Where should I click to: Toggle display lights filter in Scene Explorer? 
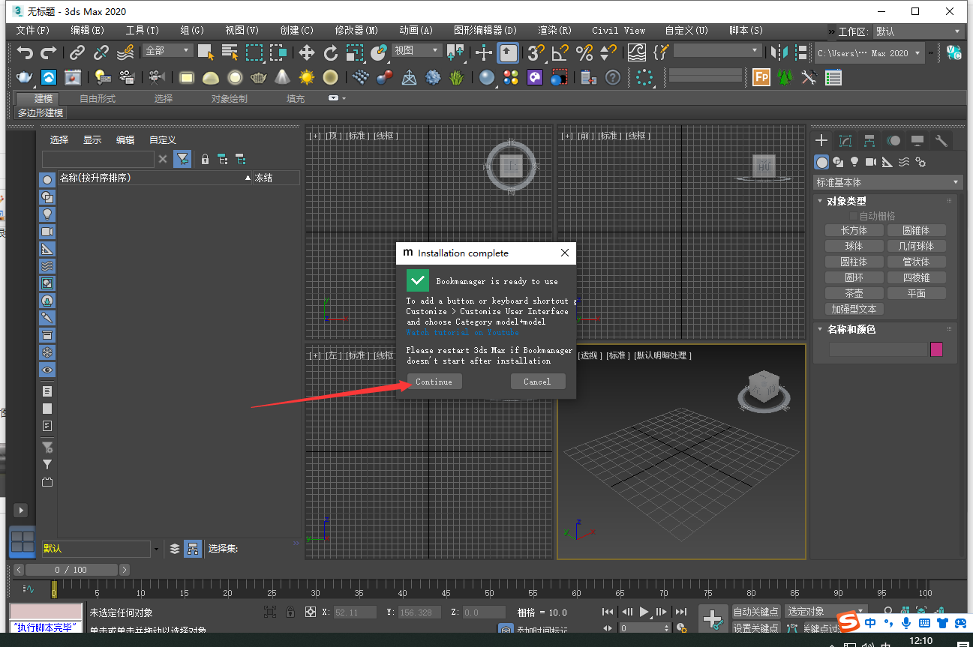(47, 214)
